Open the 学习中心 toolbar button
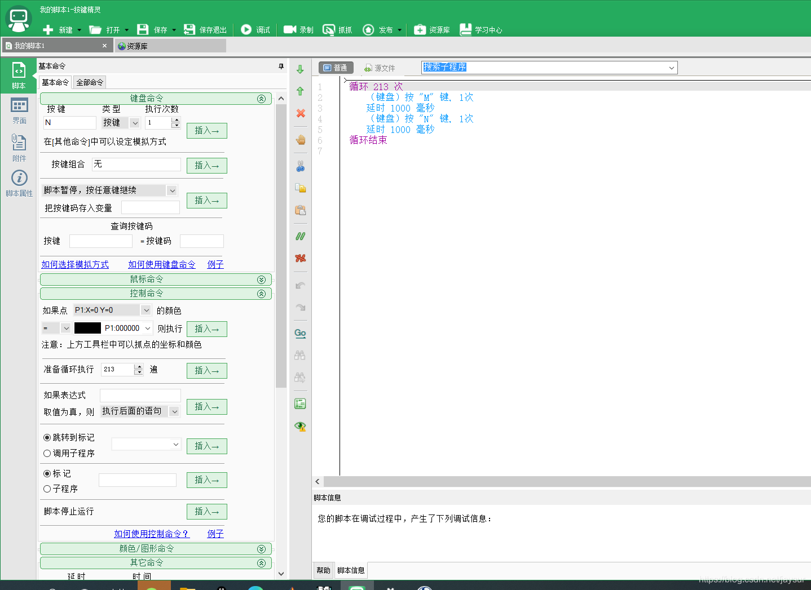The height and width of the screenshot is (590, 811). point(481,30)
